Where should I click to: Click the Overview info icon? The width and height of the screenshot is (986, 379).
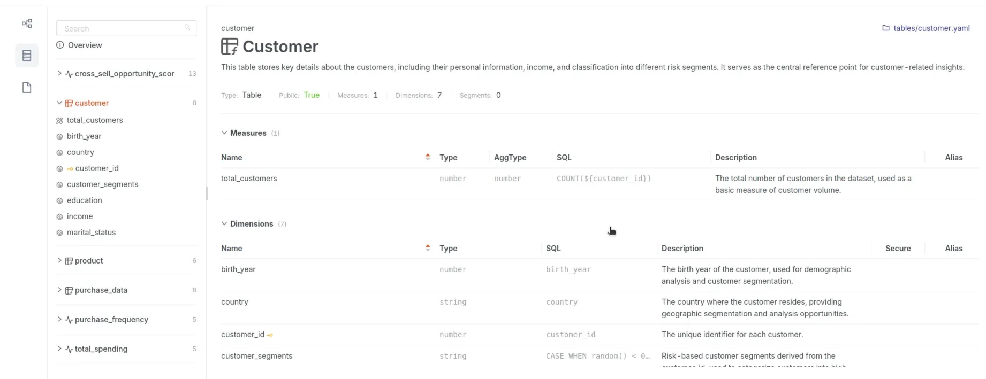pyautogui.click(x=60, y=45)
